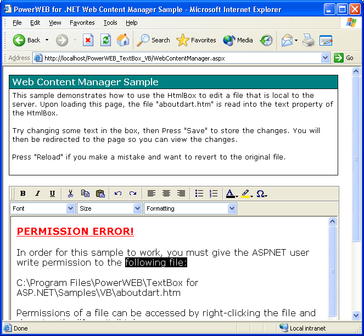Image resolution: width=364 pixels, height=336 pixels.
Task: Open the Mail toolbar icon
Action: (x=287, y=40)
